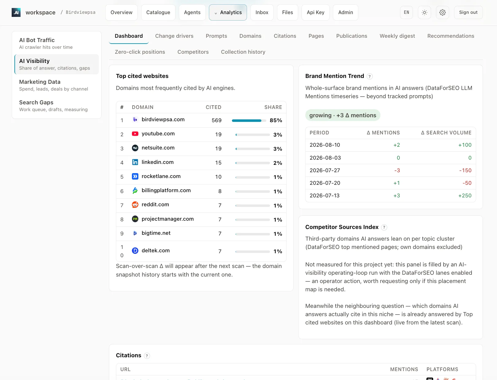Click the billingplatform.com favicon
The height and width of the screenshot is (380, 497).
[135, 190]
